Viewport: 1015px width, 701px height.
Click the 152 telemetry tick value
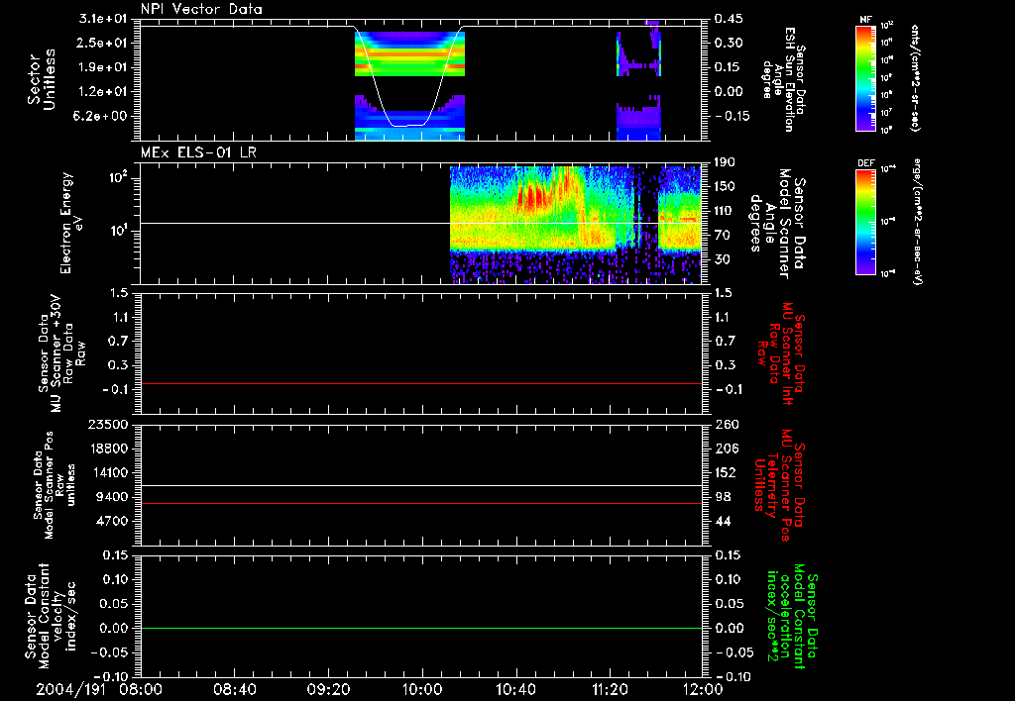click(727, 472)
